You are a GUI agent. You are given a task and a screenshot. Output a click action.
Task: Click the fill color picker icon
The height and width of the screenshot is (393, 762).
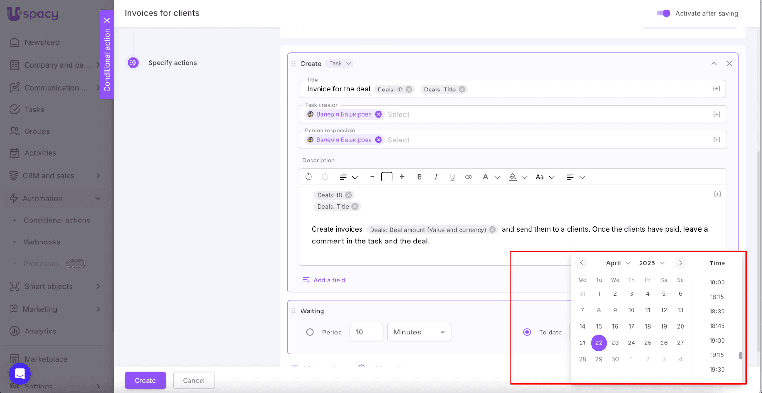513,177
